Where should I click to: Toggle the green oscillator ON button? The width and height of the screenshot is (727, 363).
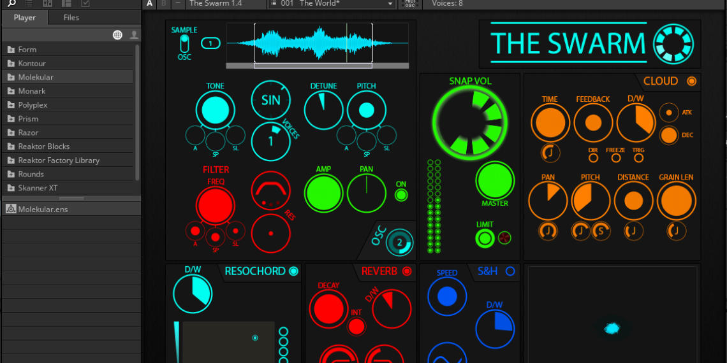[x=401, y=195]
